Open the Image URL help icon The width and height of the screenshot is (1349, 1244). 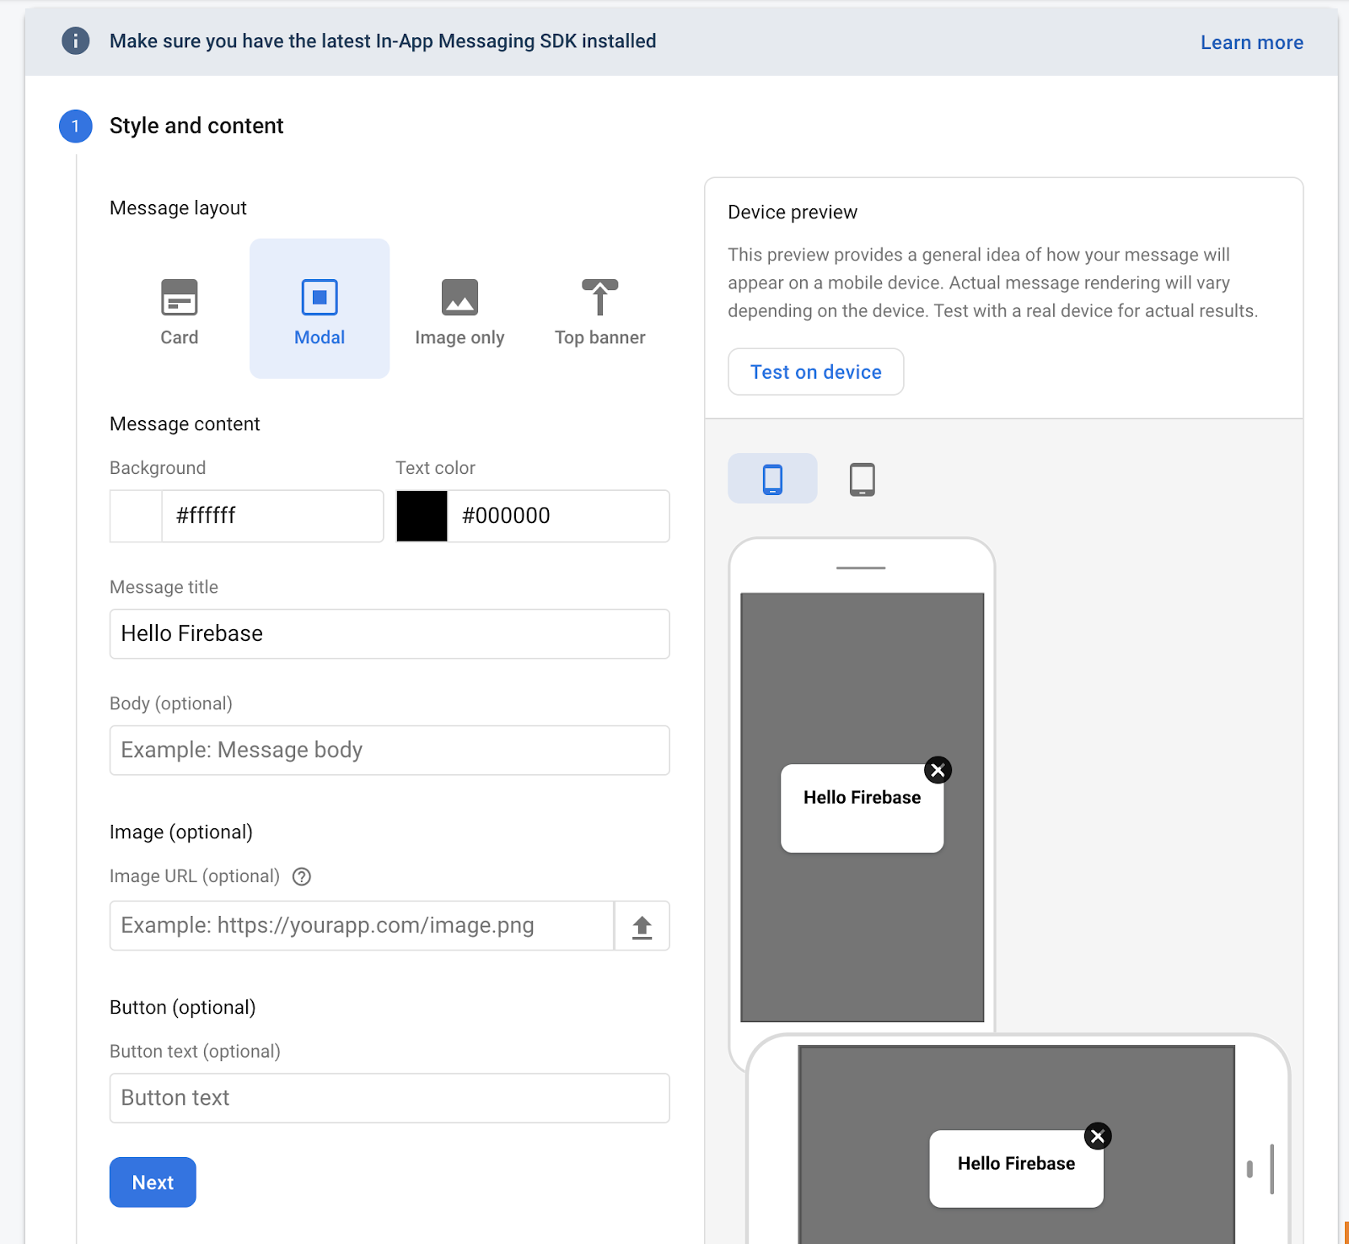coord(302,877)
